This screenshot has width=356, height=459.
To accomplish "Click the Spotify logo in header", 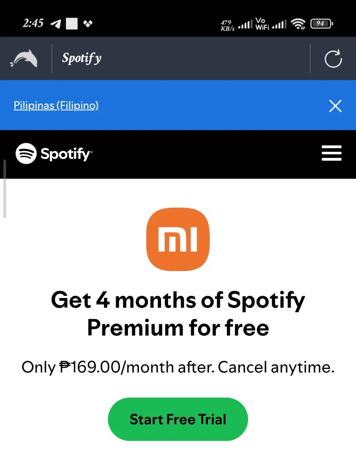I will coord(54,153).
